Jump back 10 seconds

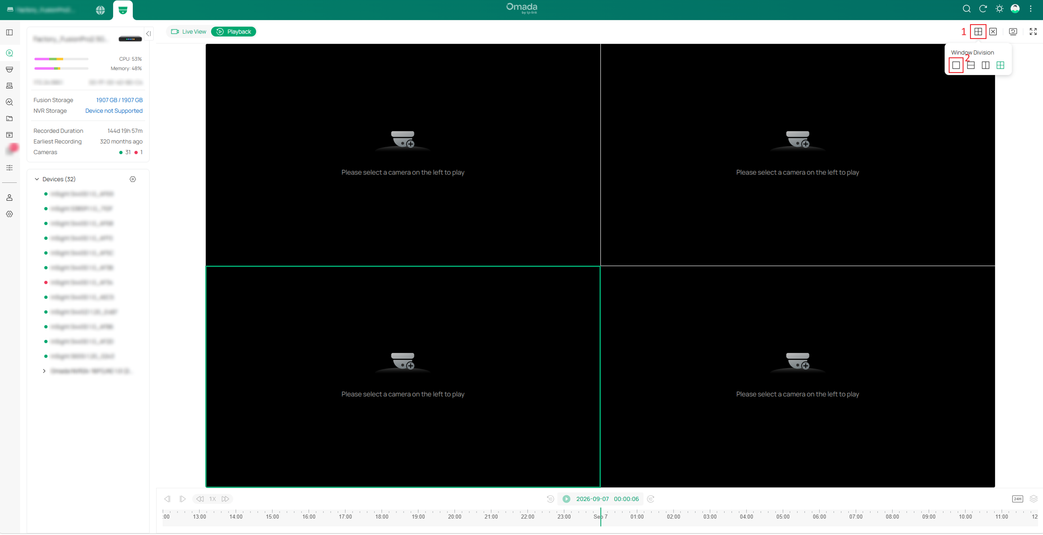550,499
